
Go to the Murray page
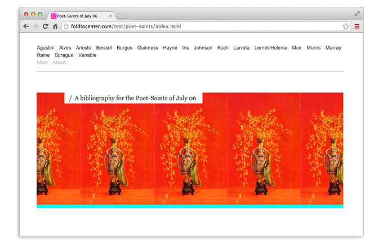coord(333,48)
